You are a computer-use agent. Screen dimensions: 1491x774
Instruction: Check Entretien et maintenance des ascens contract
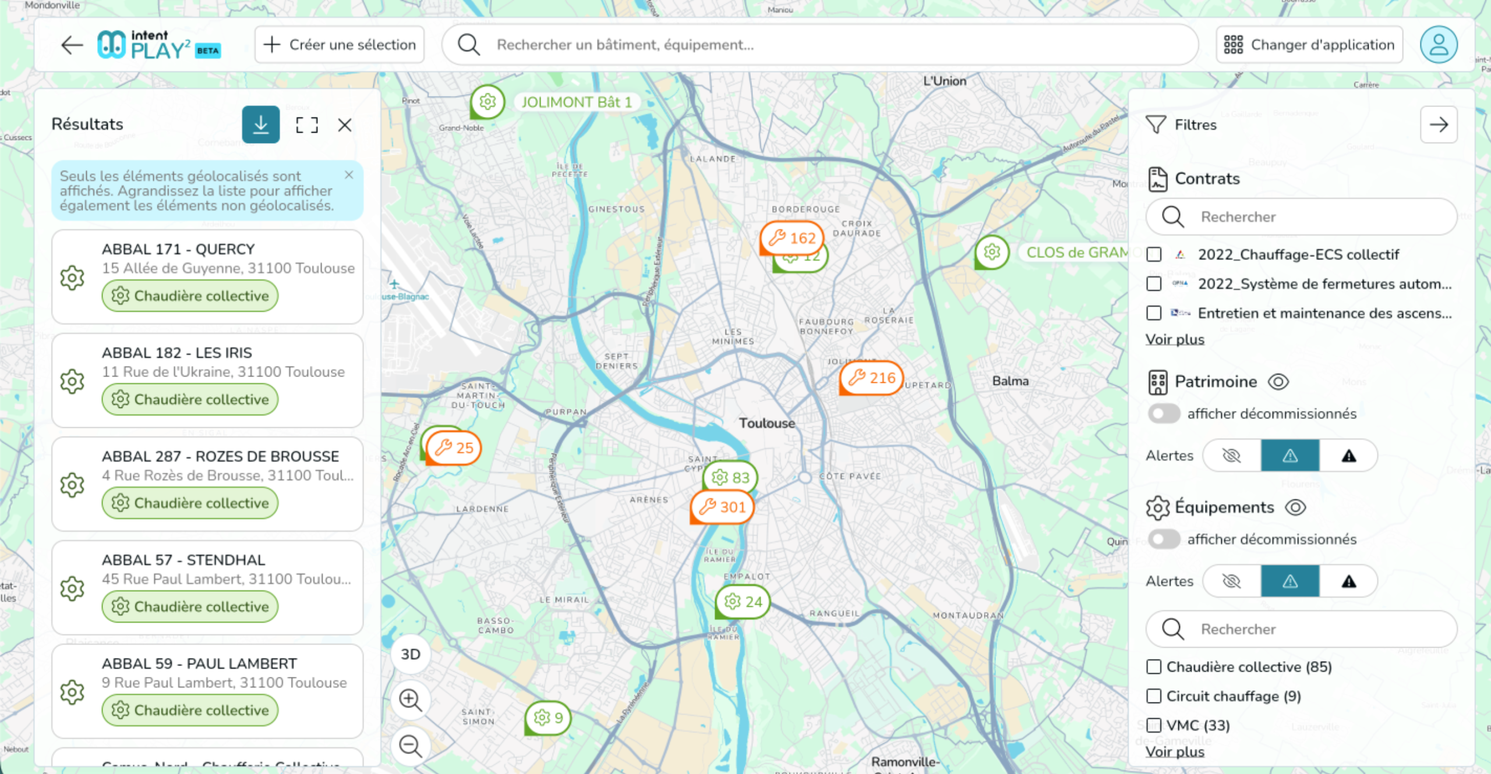point(1153,313)
